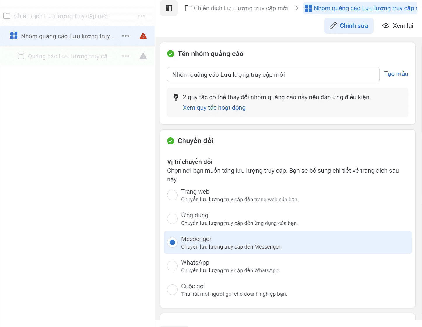
Task: Select the Trang web radio option
Action: pyautogui.click(x=172, y=195)
